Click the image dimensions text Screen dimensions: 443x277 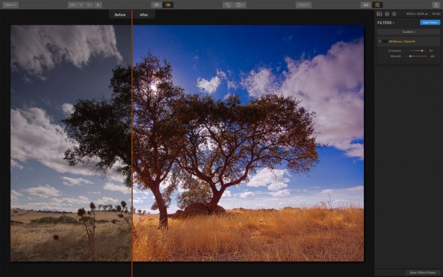(x=417, y=14)
